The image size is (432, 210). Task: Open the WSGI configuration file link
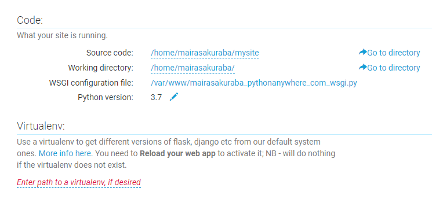(254, 83)
